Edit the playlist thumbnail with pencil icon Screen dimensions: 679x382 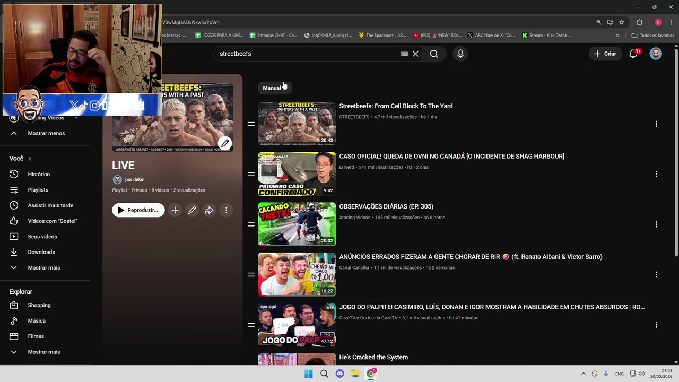click(225, 143)
